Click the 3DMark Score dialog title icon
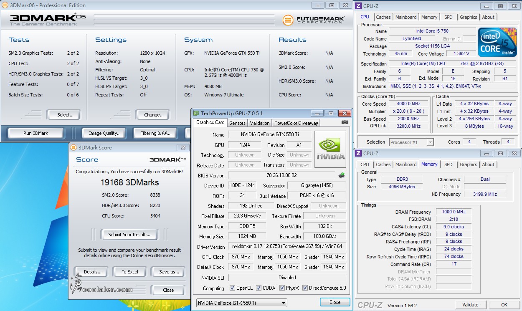The image size is (522, 311). click(x=73, y=147)
